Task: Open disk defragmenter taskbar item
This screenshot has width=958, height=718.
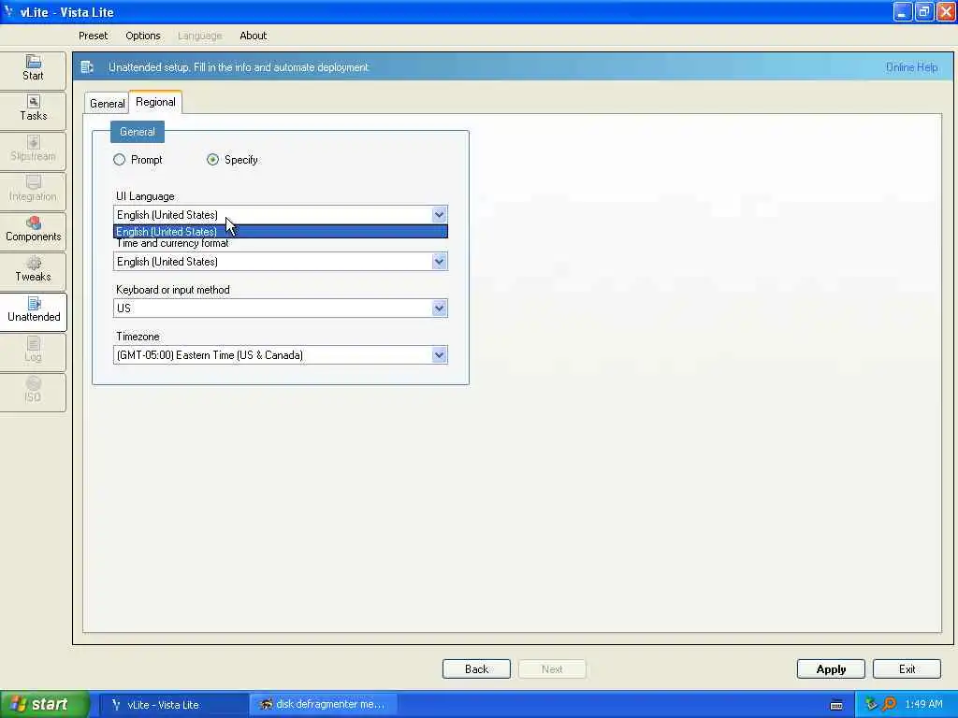Action: [x=323, y=705]
